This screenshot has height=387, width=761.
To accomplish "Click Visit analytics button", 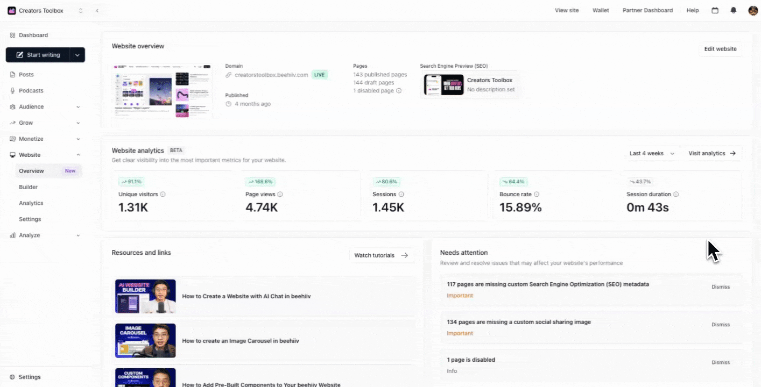I will [712, 153].
